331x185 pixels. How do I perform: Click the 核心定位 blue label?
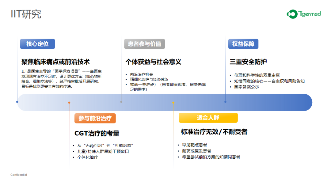click(x=37, y=44)
